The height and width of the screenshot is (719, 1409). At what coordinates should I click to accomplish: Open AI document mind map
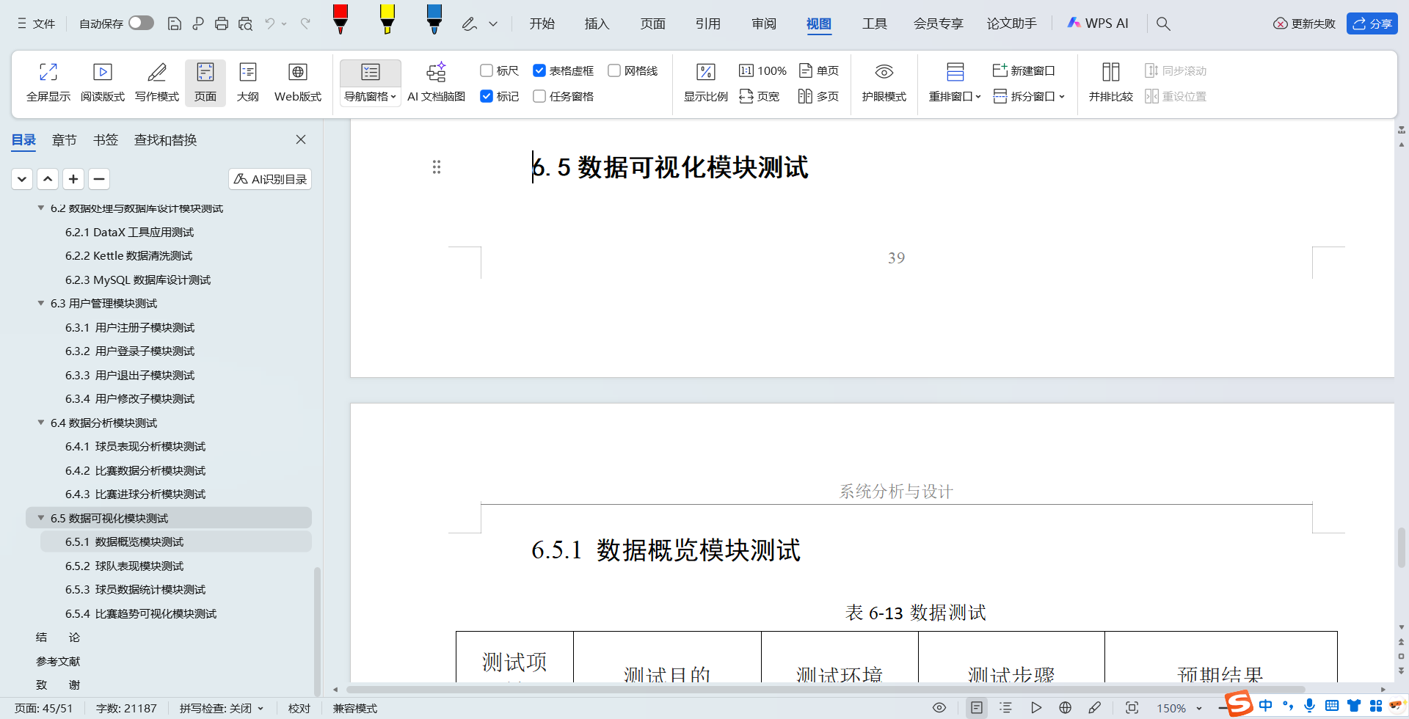[x=437, y=82]
